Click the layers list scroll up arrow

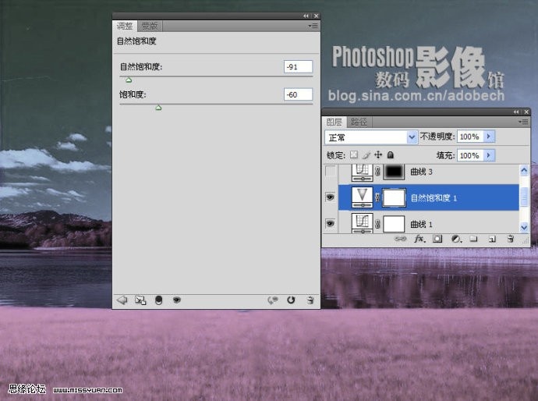pos(524,170)
